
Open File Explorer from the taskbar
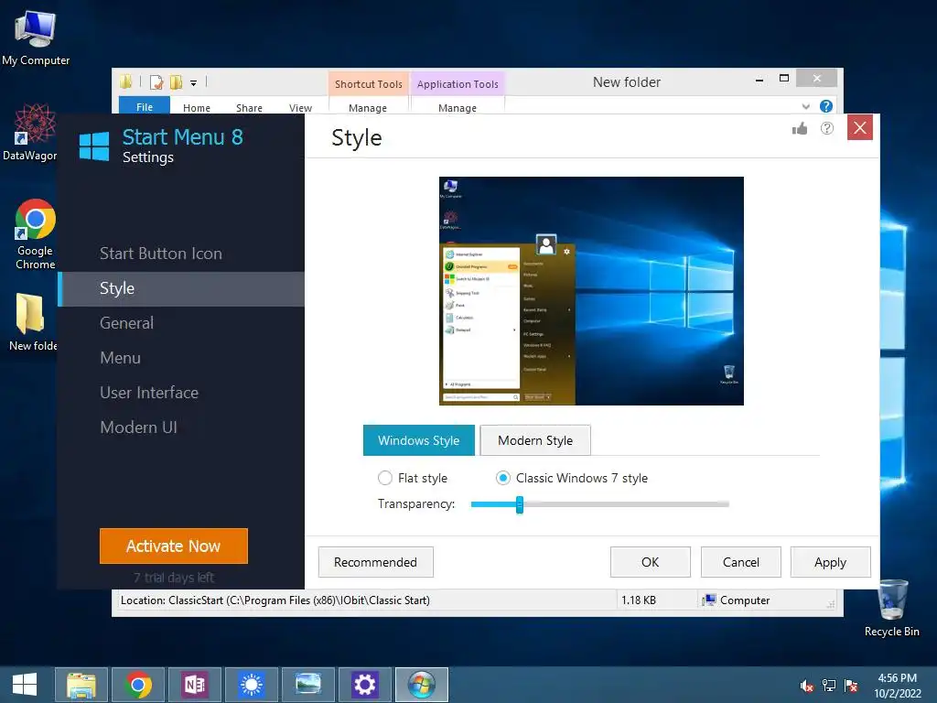(81, 685)
